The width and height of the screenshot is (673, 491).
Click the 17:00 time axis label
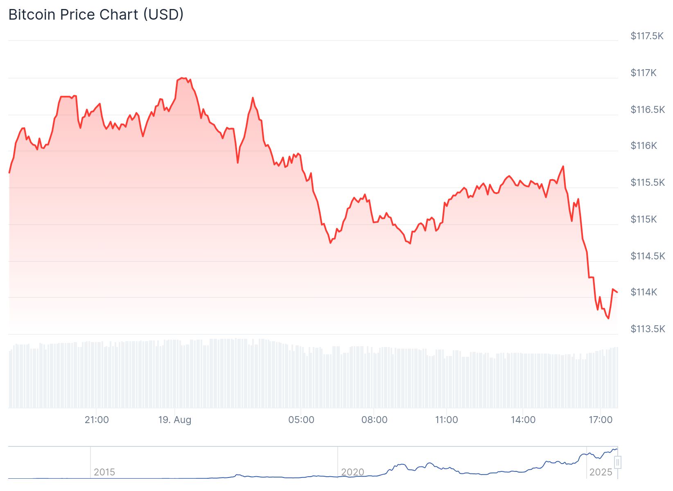[601, 420]
